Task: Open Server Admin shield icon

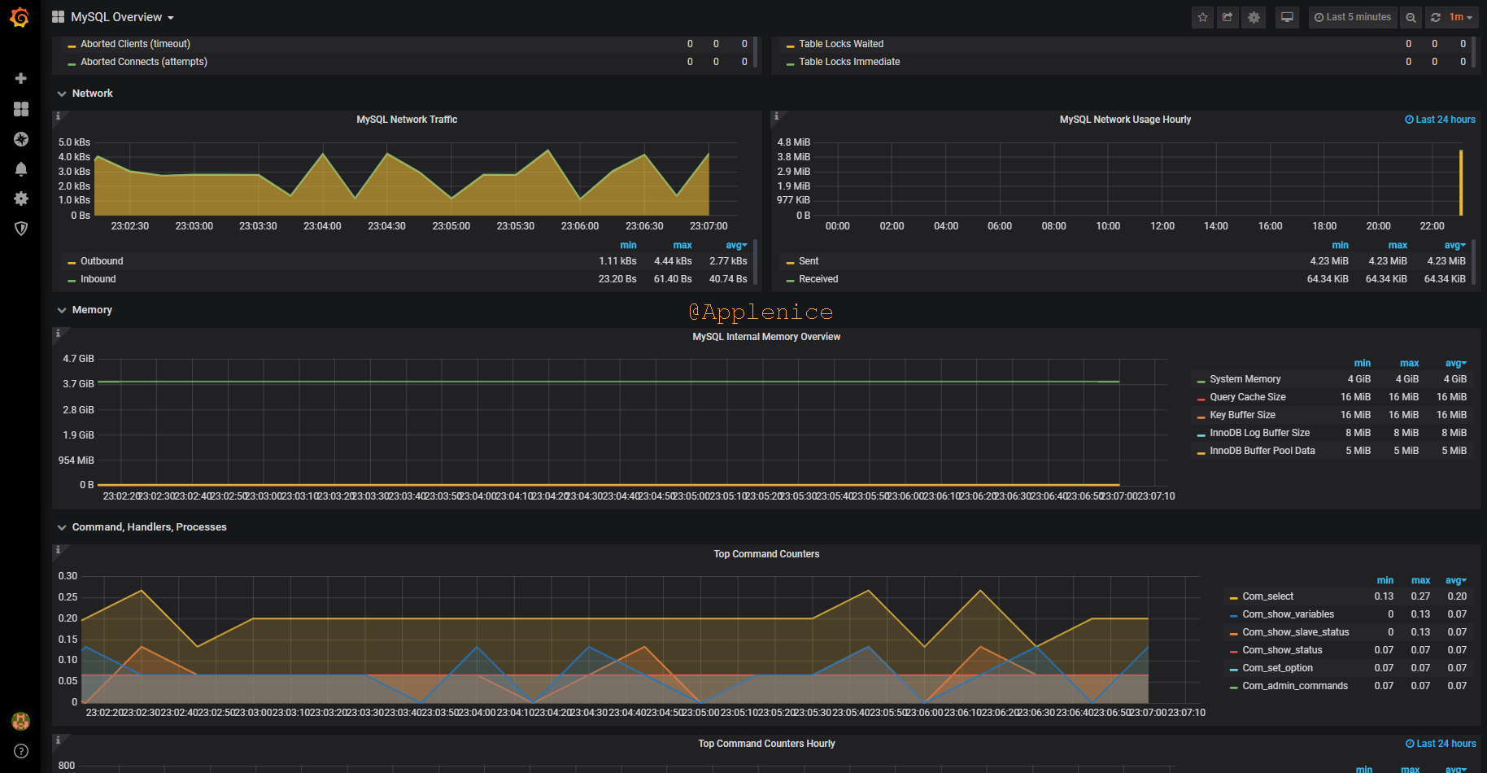Action: (21, 229)
